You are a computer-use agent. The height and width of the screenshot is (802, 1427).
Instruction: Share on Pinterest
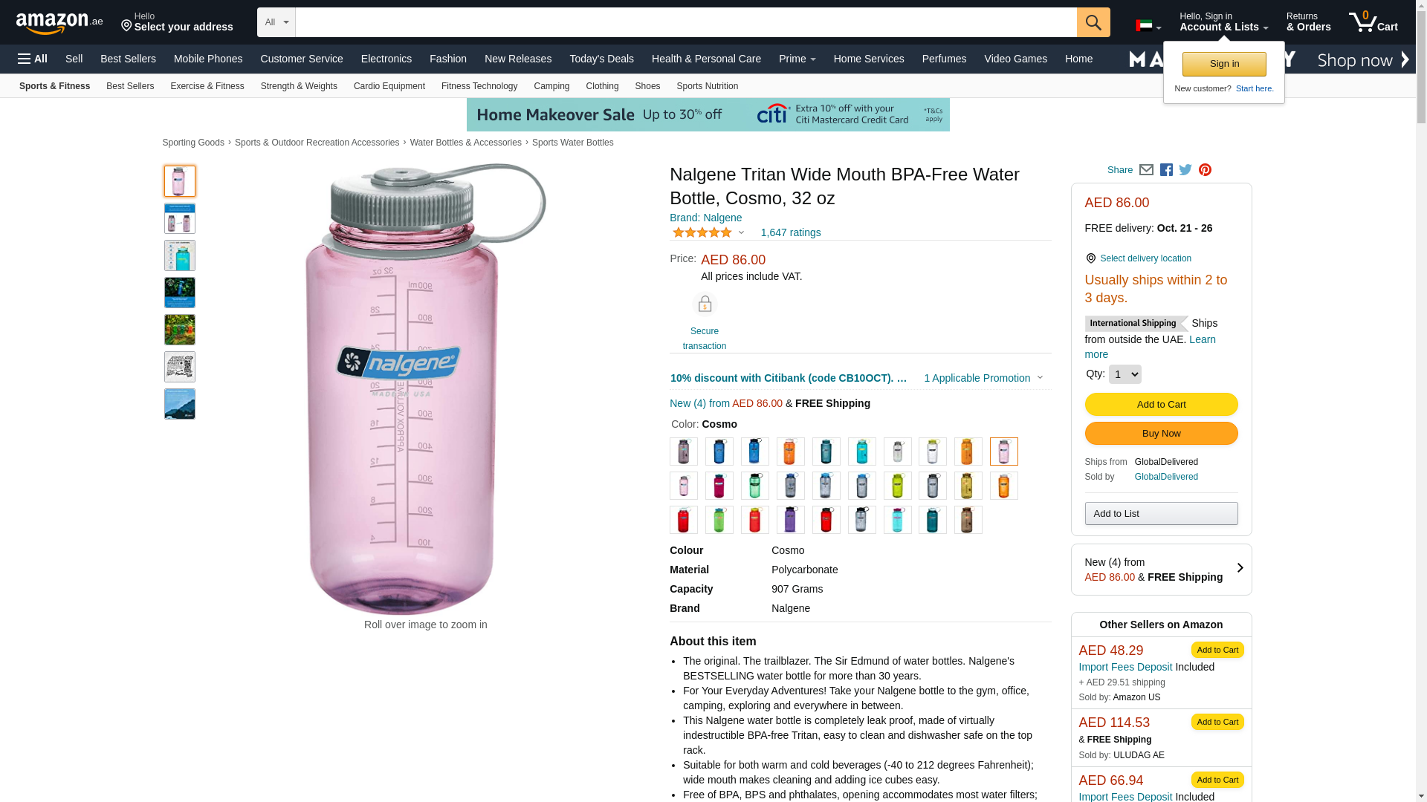pyautogui.click(x=1205, y=170)
